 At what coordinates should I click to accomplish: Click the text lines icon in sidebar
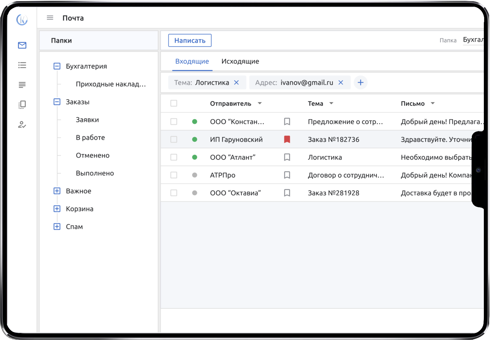pos(22,85)
